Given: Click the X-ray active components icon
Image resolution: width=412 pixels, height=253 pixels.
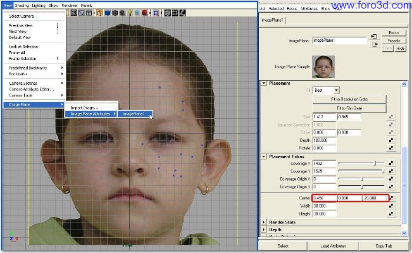Looking at the screenshot, I should (175, 12).
